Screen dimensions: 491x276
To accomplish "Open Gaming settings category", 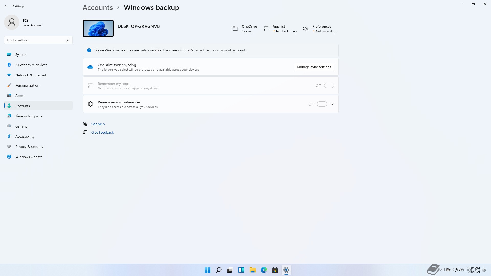I will [38, 126].
